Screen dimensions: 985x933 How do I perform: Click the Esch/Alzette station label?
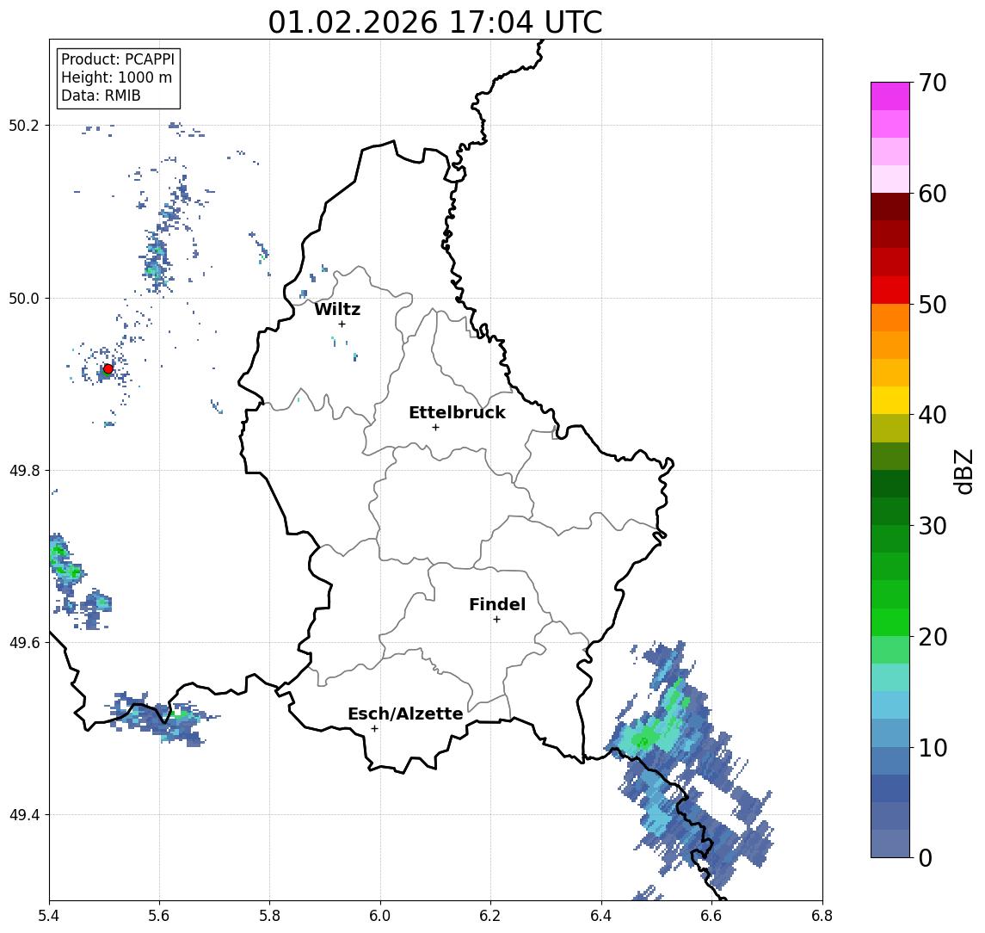[405, 714]
